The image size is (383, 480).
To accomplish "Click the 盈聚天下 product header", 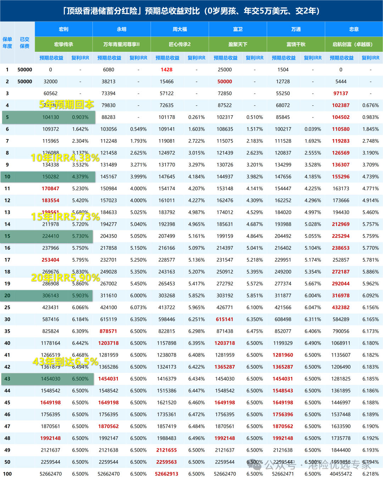I will tap(238, 44).
